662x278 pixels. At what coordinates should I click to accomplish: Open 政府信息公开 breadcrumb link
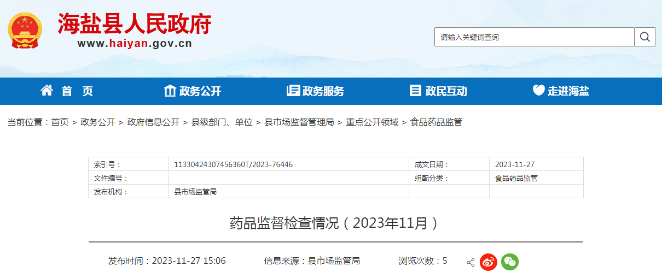point(153,122)
